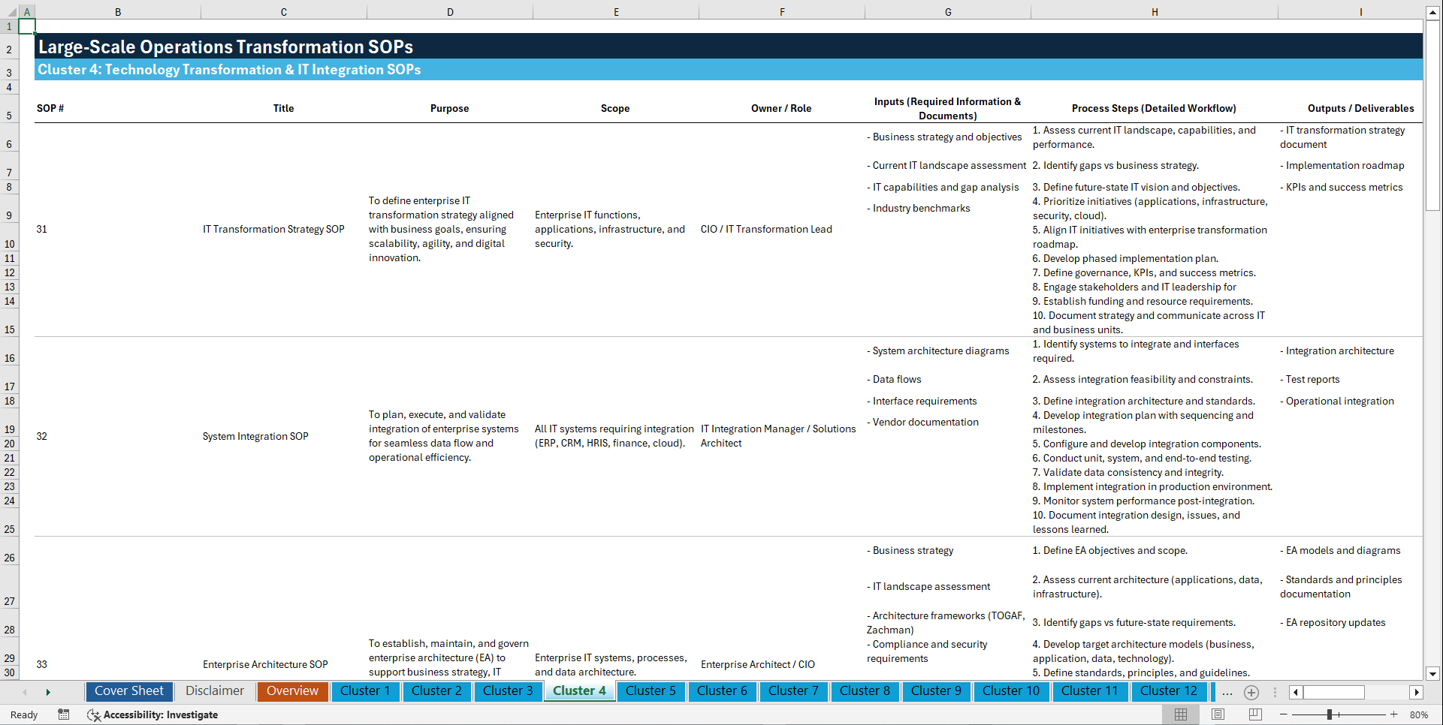Start macro recording from the status bar
This screenshot has width=1443, height=725.
coord(64,714)
